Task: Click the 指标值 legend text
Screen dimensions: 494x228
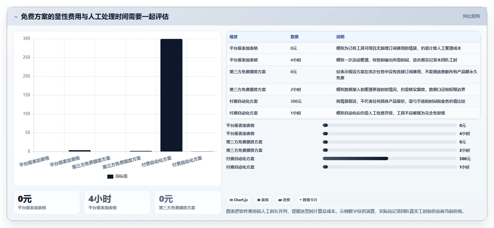Action: coord(121,176)
